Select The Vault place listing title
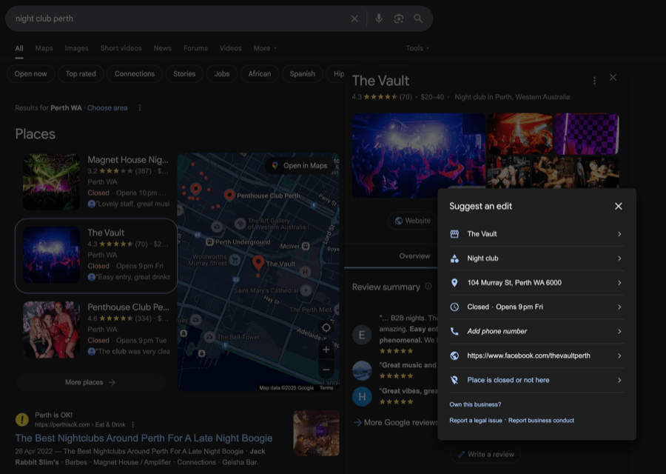 106,233
